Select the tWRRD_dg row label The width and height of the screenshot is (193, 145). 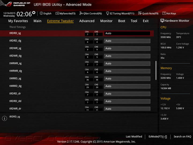pyautogui.click(x=16, y=86)
